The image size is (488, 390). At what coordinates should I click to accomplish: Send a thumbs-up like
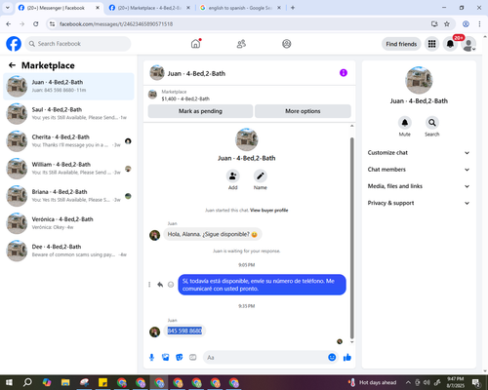(347, 358)
